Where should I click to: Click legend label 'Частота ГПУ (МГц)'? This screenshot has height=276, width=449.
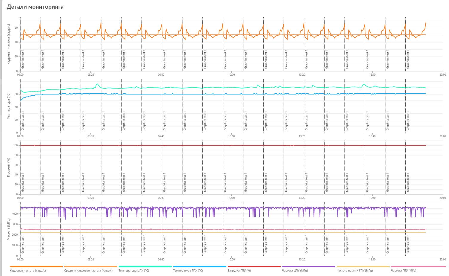404,271
